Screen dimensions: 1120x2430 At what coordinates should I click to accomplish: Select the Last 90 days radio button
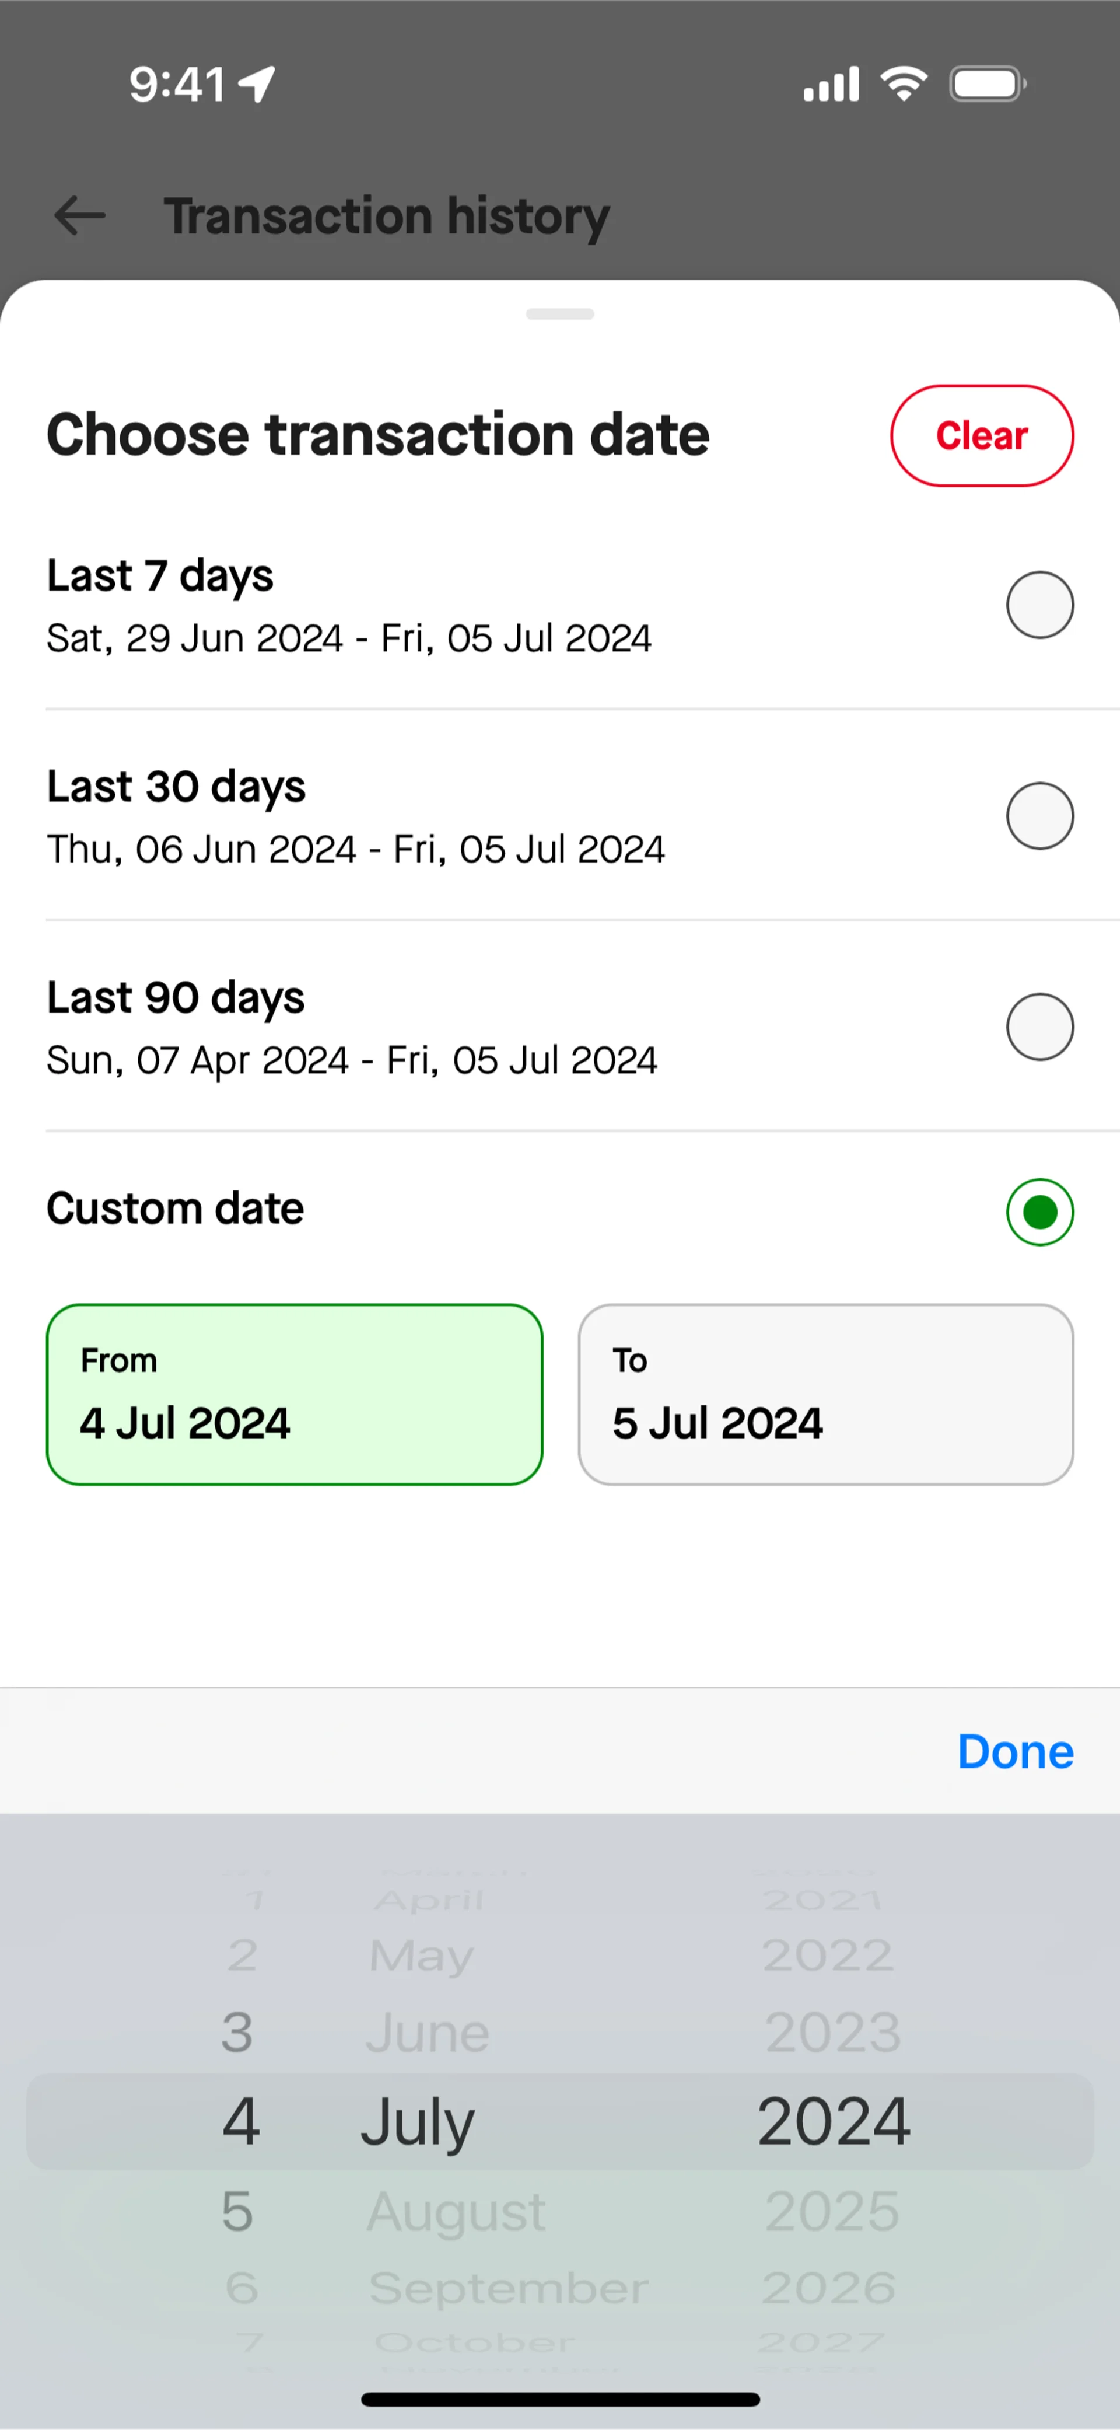[x=1039, y=1027]
